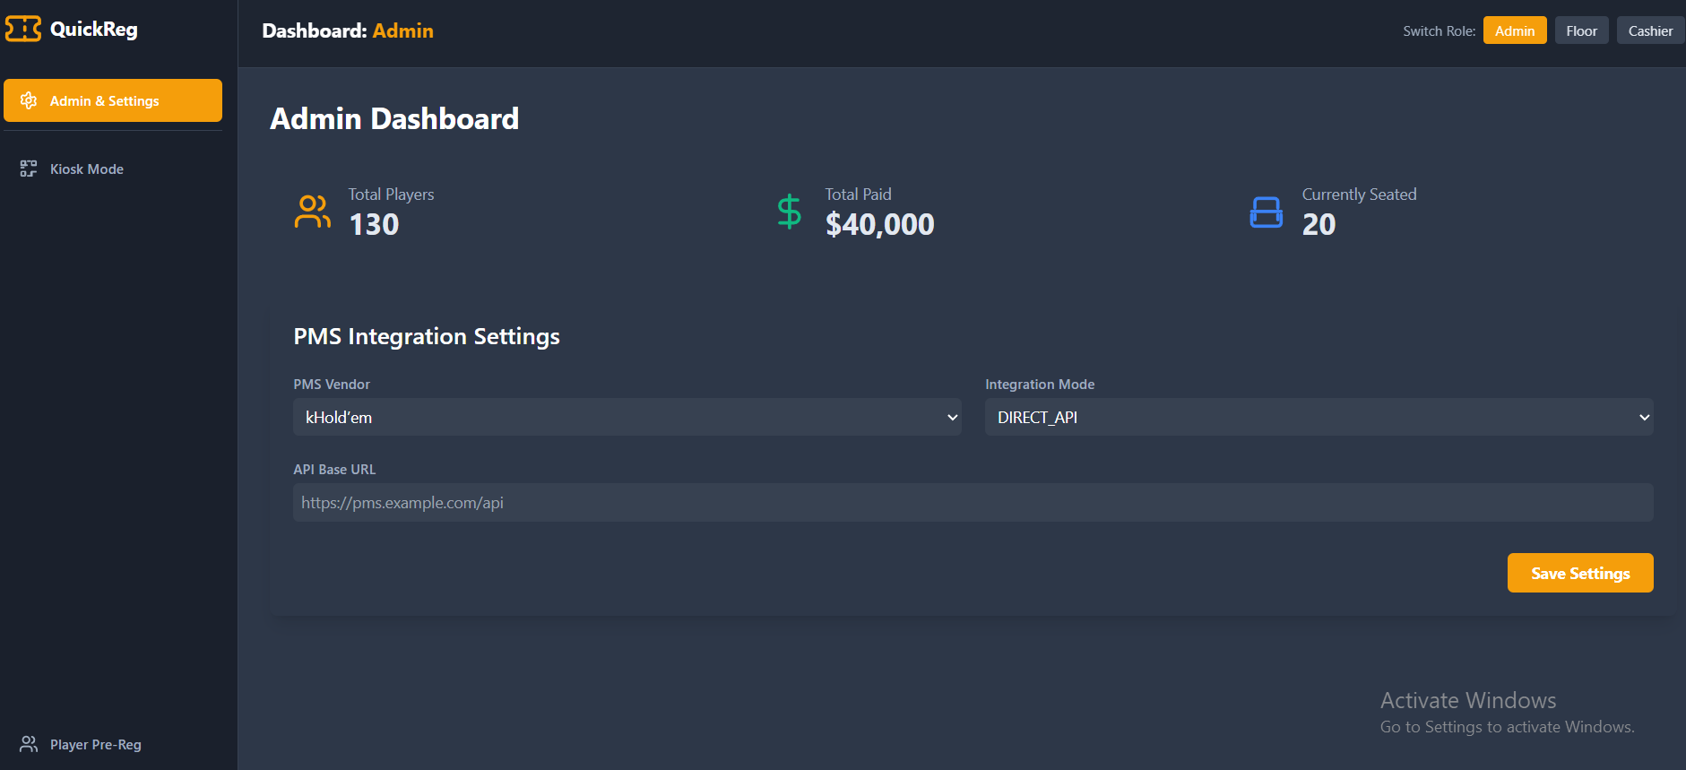Select Kiosk Mode in the sidebar
This screenshot has height=770, width=1686.
click(x=87, y=169)
